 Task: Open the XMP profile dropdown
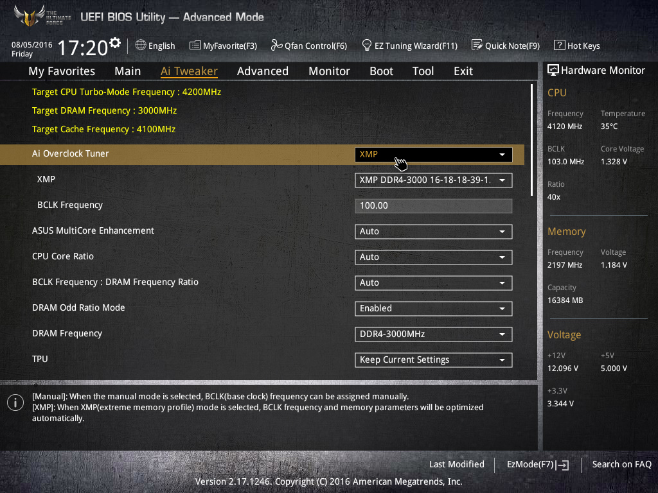pyautogui.click(x=434, y=180)
